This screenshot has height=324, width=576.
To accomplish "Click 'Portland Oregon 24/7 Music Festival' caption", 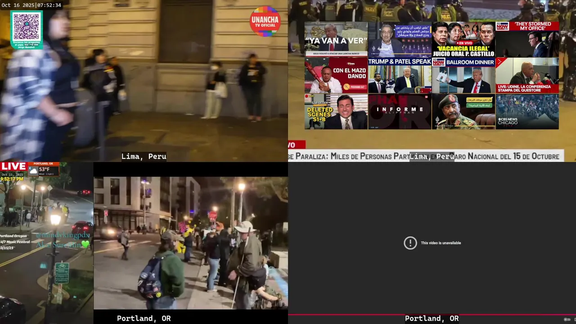I will pyautogui.click(x=15, y=242).
